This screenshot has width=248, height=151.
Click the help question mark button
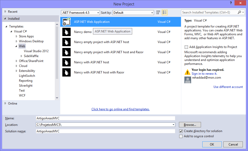(x=231, y=3)
